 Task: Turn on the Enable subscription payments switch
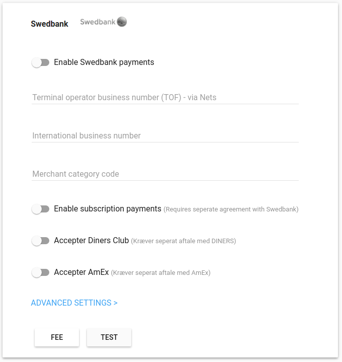41,209
